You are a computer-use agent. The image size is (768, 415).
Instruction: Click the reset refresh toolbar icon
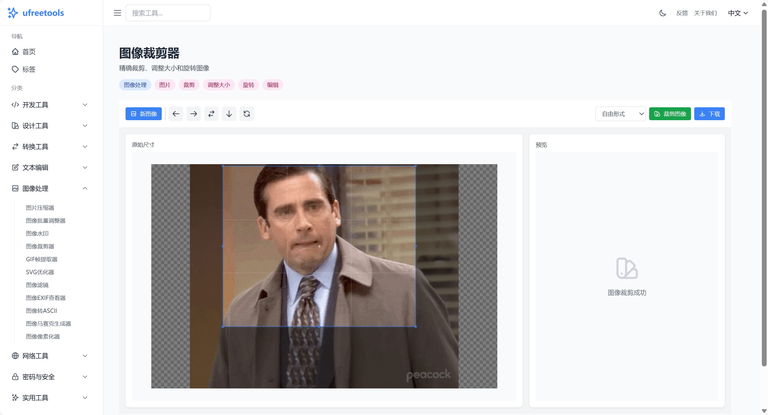[x=247, y=113]
